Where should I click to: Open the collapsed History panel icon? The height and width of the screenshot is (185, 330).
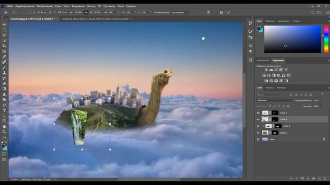[x=250, y=23]
